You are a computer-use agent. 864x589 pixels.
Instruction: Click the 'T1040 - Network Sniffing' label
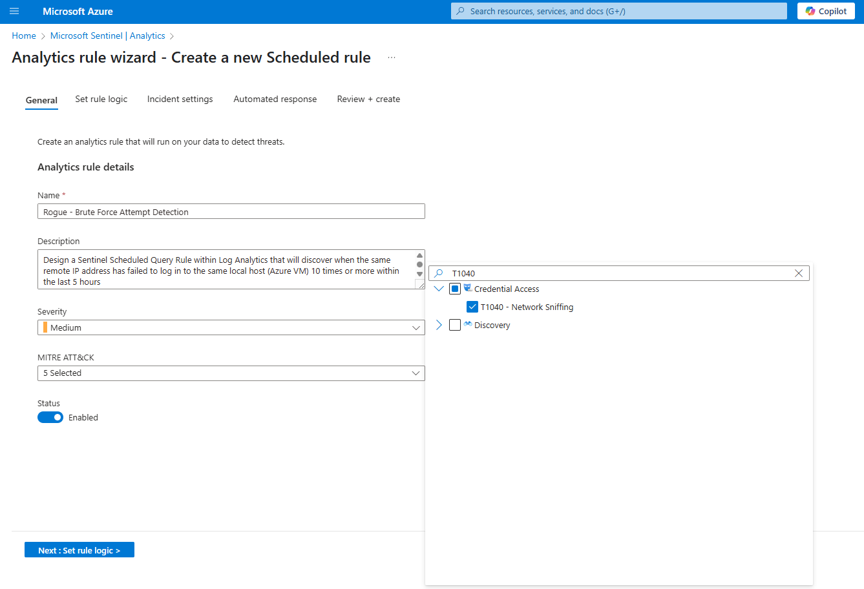pyautogui.click(x=527, y=307)
